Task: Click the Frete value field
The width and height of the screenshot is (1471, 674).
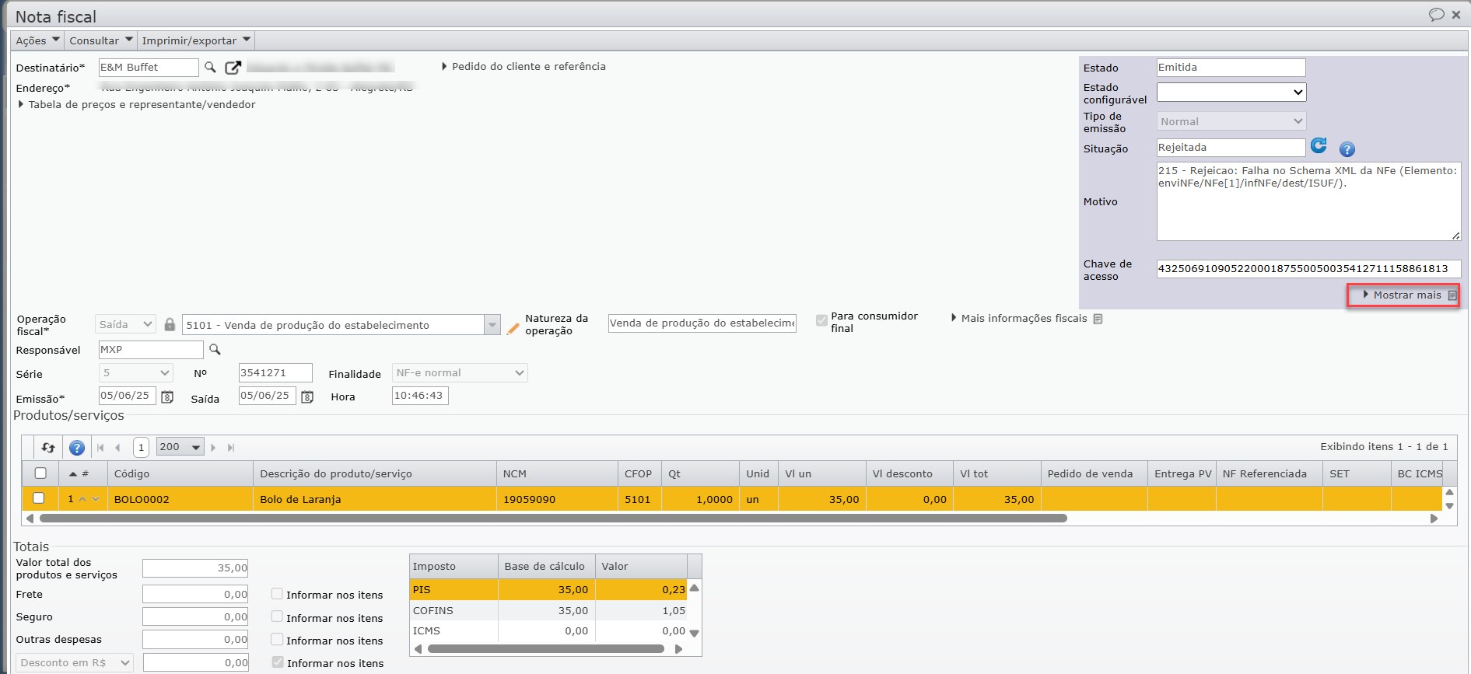Action: click(195, 594)
